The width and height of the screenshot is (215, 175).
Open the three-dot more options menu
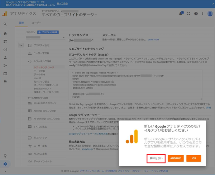pos(203,14)
